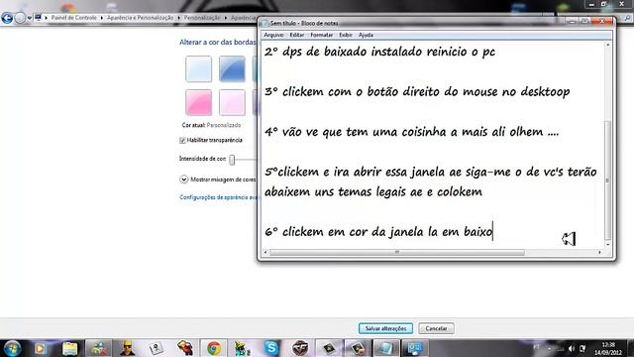The height and width of the screenshot is (357, 634).
Task: Open the Formatar menu in Notepad
Action: coord(321,35)
